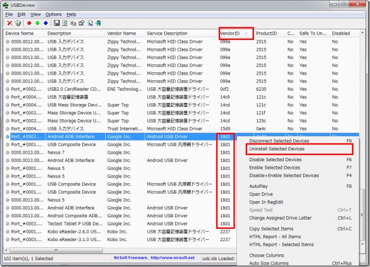The image size is (370, 267).
Task: Sort by the Vendor Name column header
Action: (125, 34)
